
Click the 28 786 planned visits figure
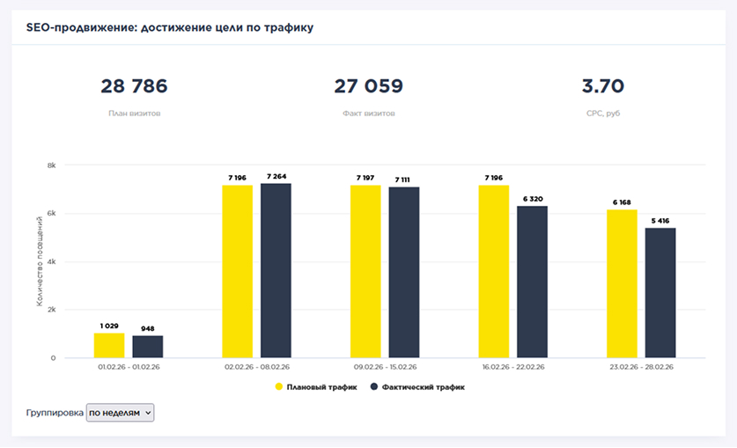coord(134,86)
